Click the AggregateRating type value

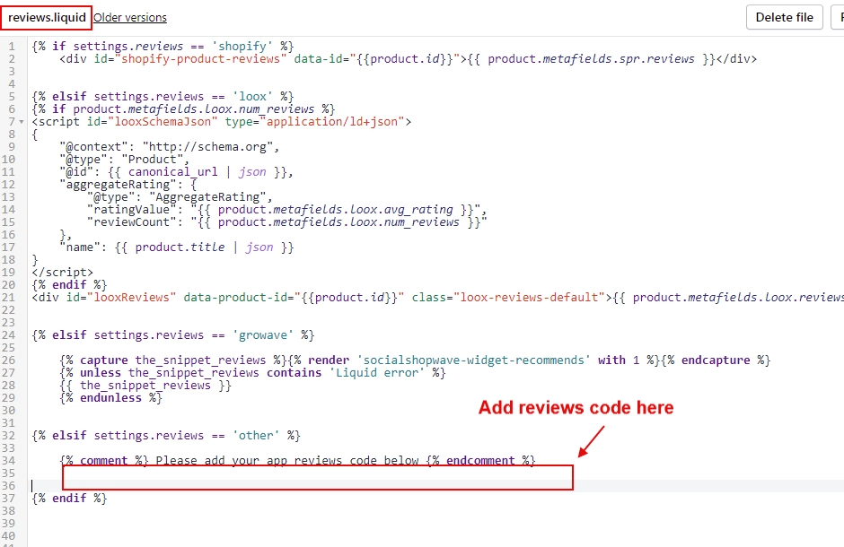click(x=207, y=197)
